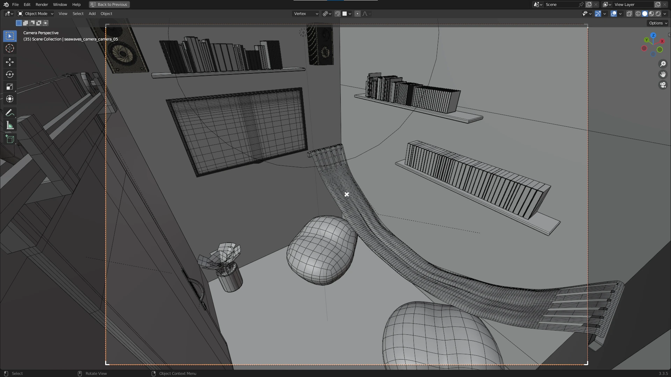Open the Options dropdown
Image resolution: width=671 pixels, height=377 pixels.
658,23
